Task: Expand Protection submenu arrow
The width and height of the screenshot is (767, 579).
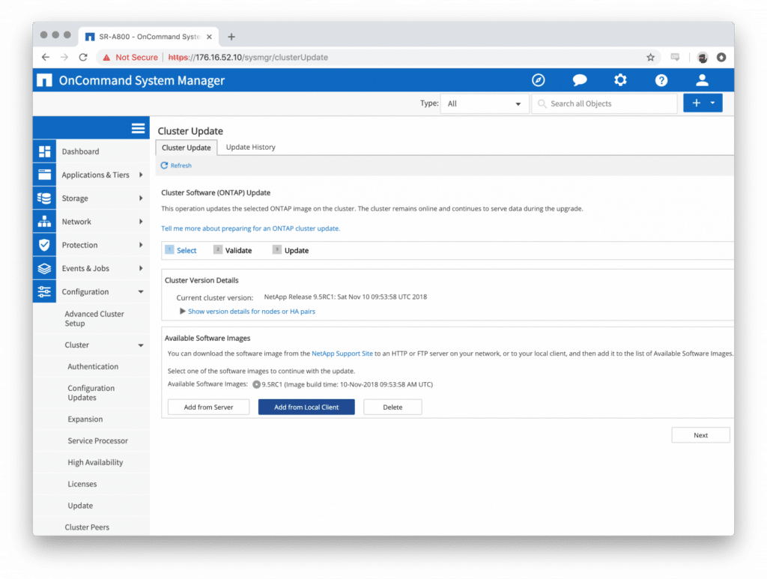Action: pos(141,244)
